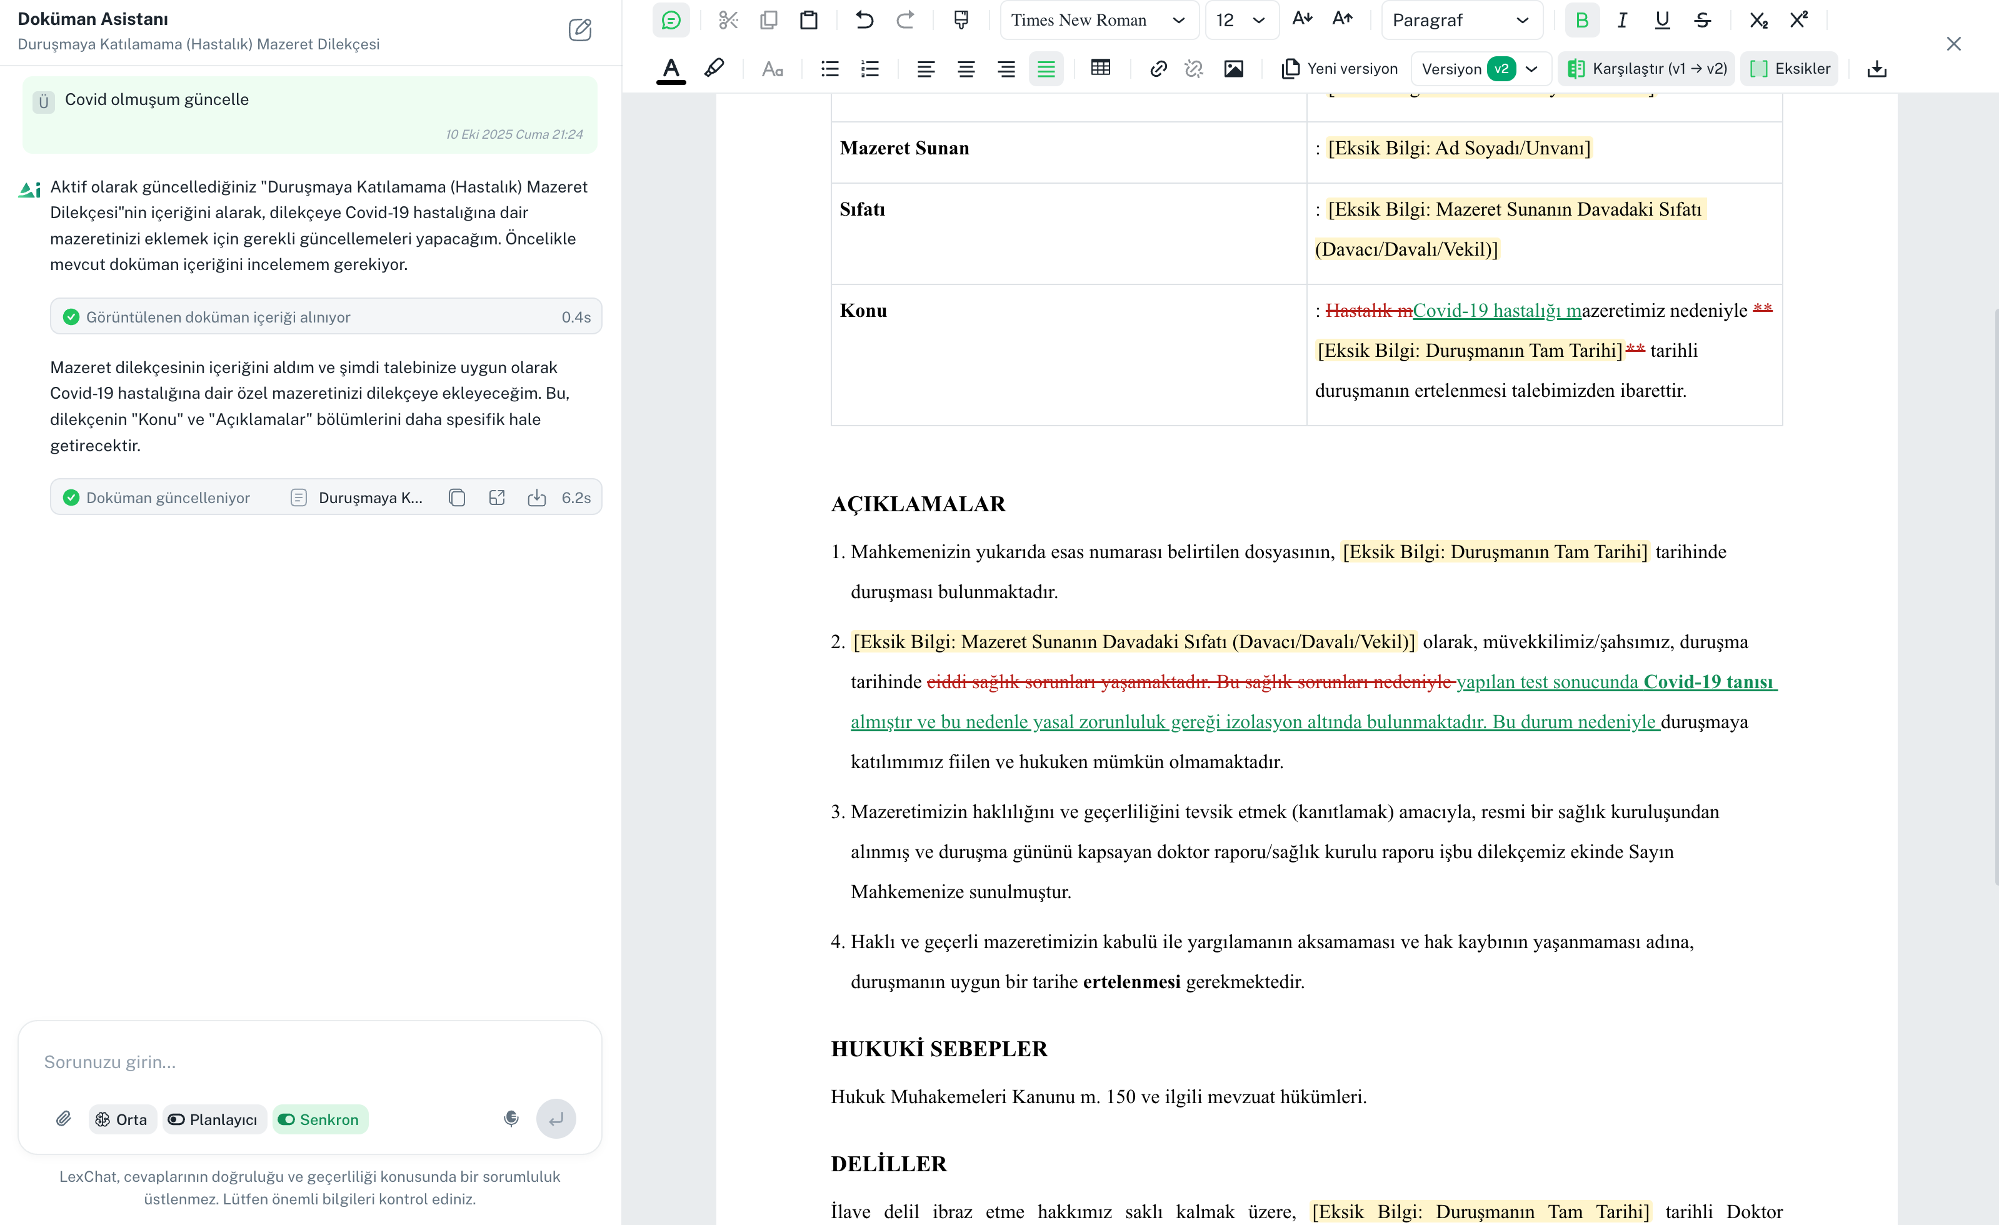
Task: Select the superscript formatting icon
Action: (x=1800, y=18)
